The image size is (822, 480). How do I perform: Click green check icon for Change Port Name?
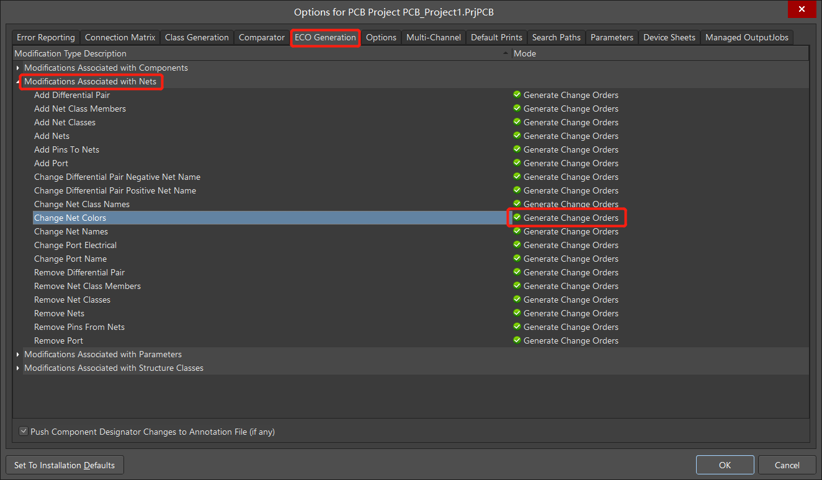517,259
